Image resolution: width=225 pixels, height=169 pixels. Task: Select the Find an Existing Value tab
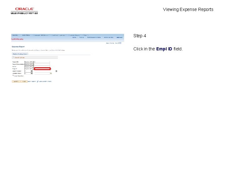click(x=20, y=54)
